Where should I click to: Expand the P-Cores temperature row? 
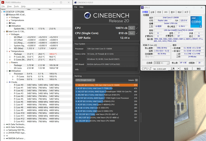click(10, 57)
